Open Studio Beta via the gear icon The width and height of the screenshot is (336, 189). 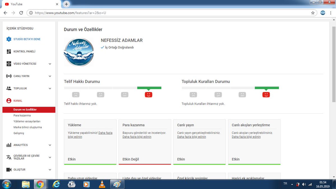click(9, 39)
